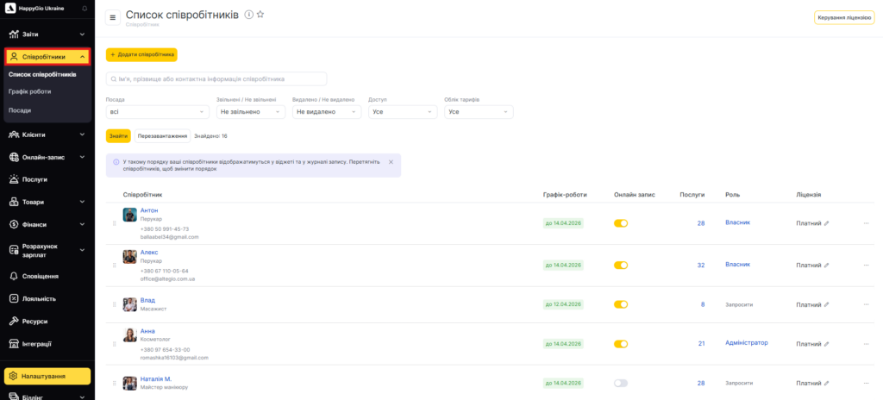The width and height of the screenshot is (883, 400).
Task: Enable online booking for Наталія М.
Action: click(x=621, y=383)
